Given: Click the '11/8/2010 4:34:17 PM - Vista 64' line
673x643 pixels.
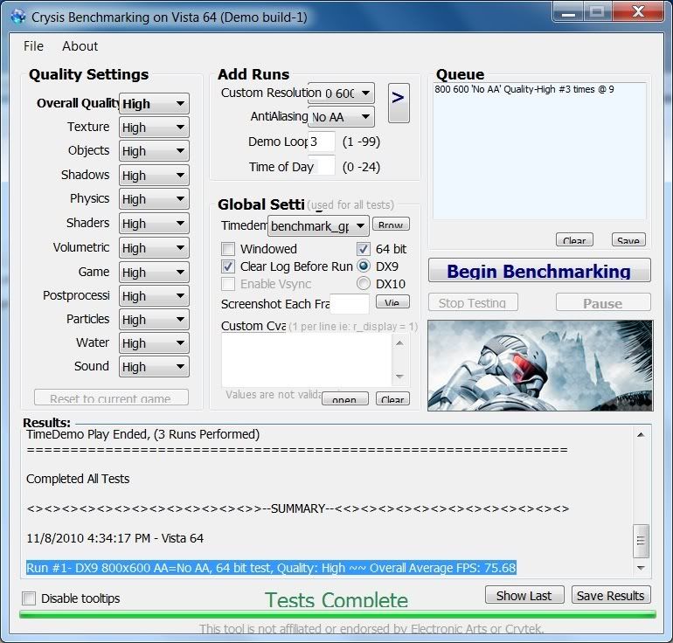Looking at the screenshot, I should pyautogui.click(x=114, y=538).
